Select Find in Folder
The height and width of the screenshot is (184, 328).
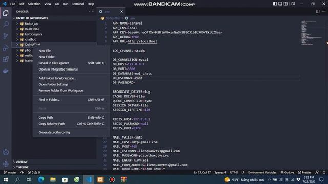click(x=71, y=100)
